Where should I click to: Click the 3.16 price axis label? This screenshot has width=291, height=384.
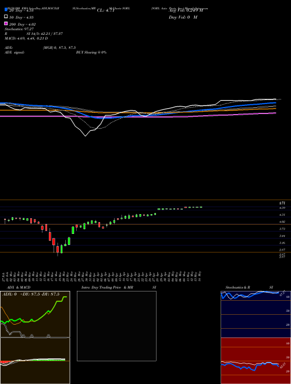[x=282, y=243]
